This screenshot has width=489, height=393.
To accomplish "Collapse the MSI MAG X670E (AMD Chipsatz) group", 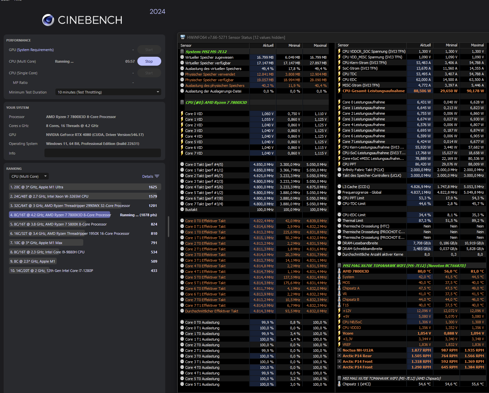I will coord(339,378).
